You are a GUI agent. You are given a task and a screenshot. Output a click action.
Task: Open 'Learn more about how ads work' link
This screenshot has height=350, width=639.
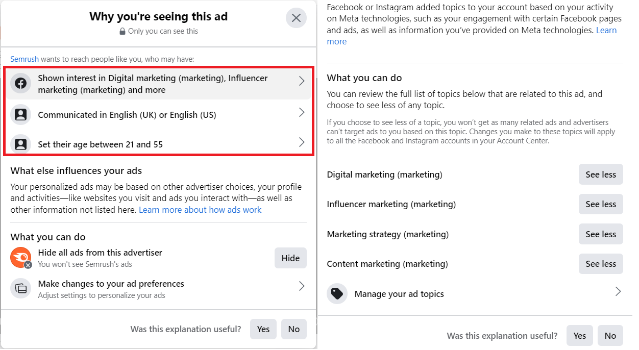coord(200,210)
